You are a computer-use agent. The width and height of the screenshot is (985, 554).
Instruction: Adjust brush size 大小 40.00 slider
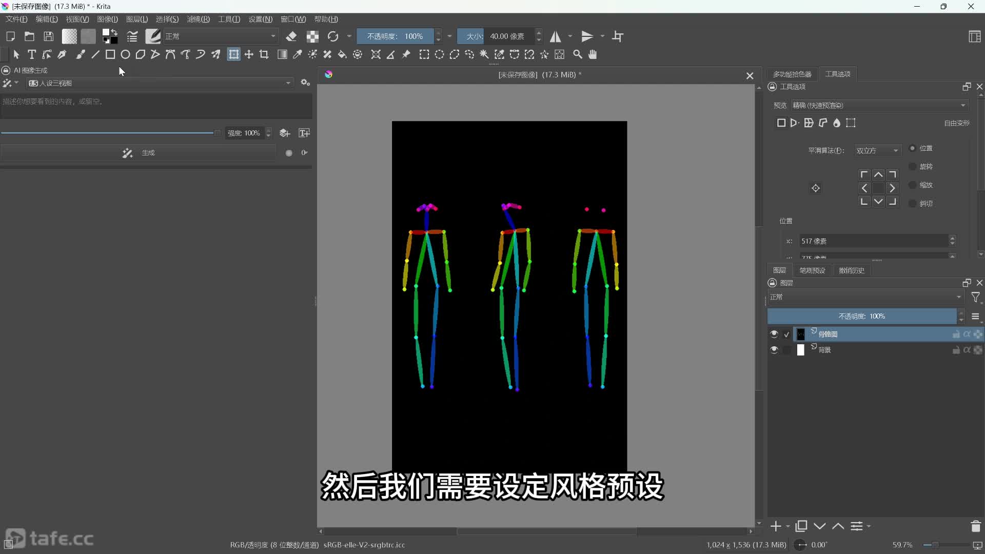pyautogui.click(x=496, y=36)
